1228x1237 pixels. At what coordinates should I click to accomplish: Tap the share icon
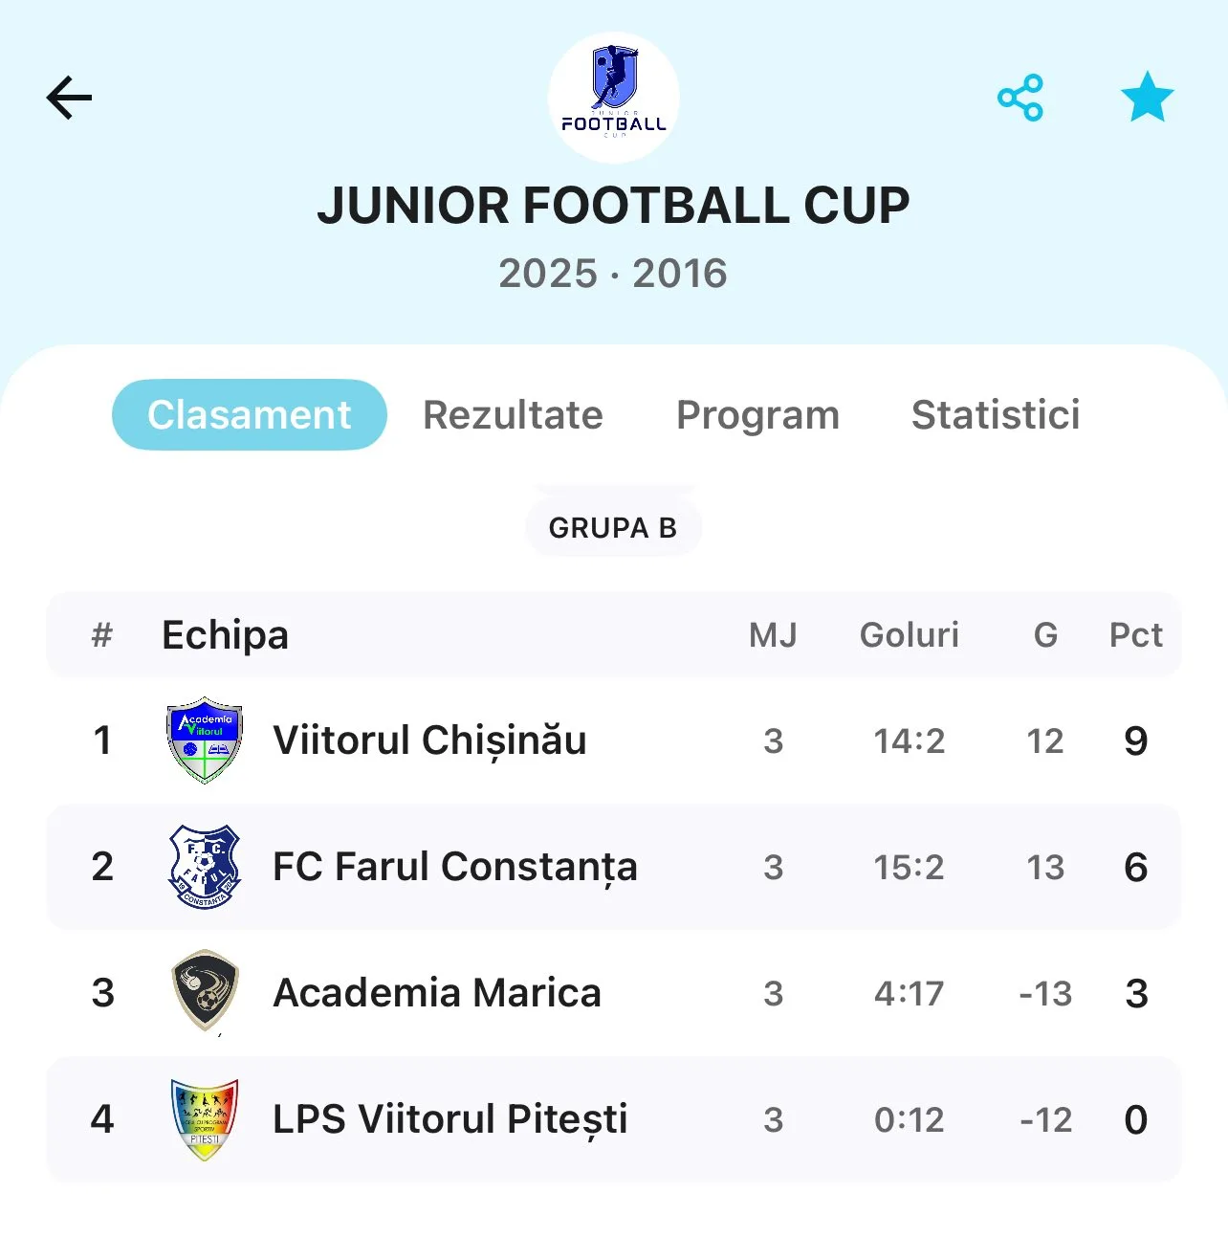tap(1020, 98)
